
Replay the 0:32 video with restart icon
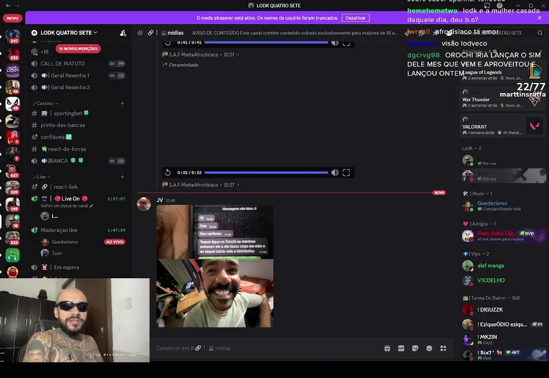pos(168,172)
